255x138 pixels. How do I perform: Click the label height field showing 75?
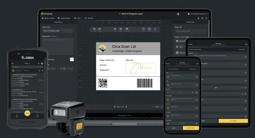67,69
